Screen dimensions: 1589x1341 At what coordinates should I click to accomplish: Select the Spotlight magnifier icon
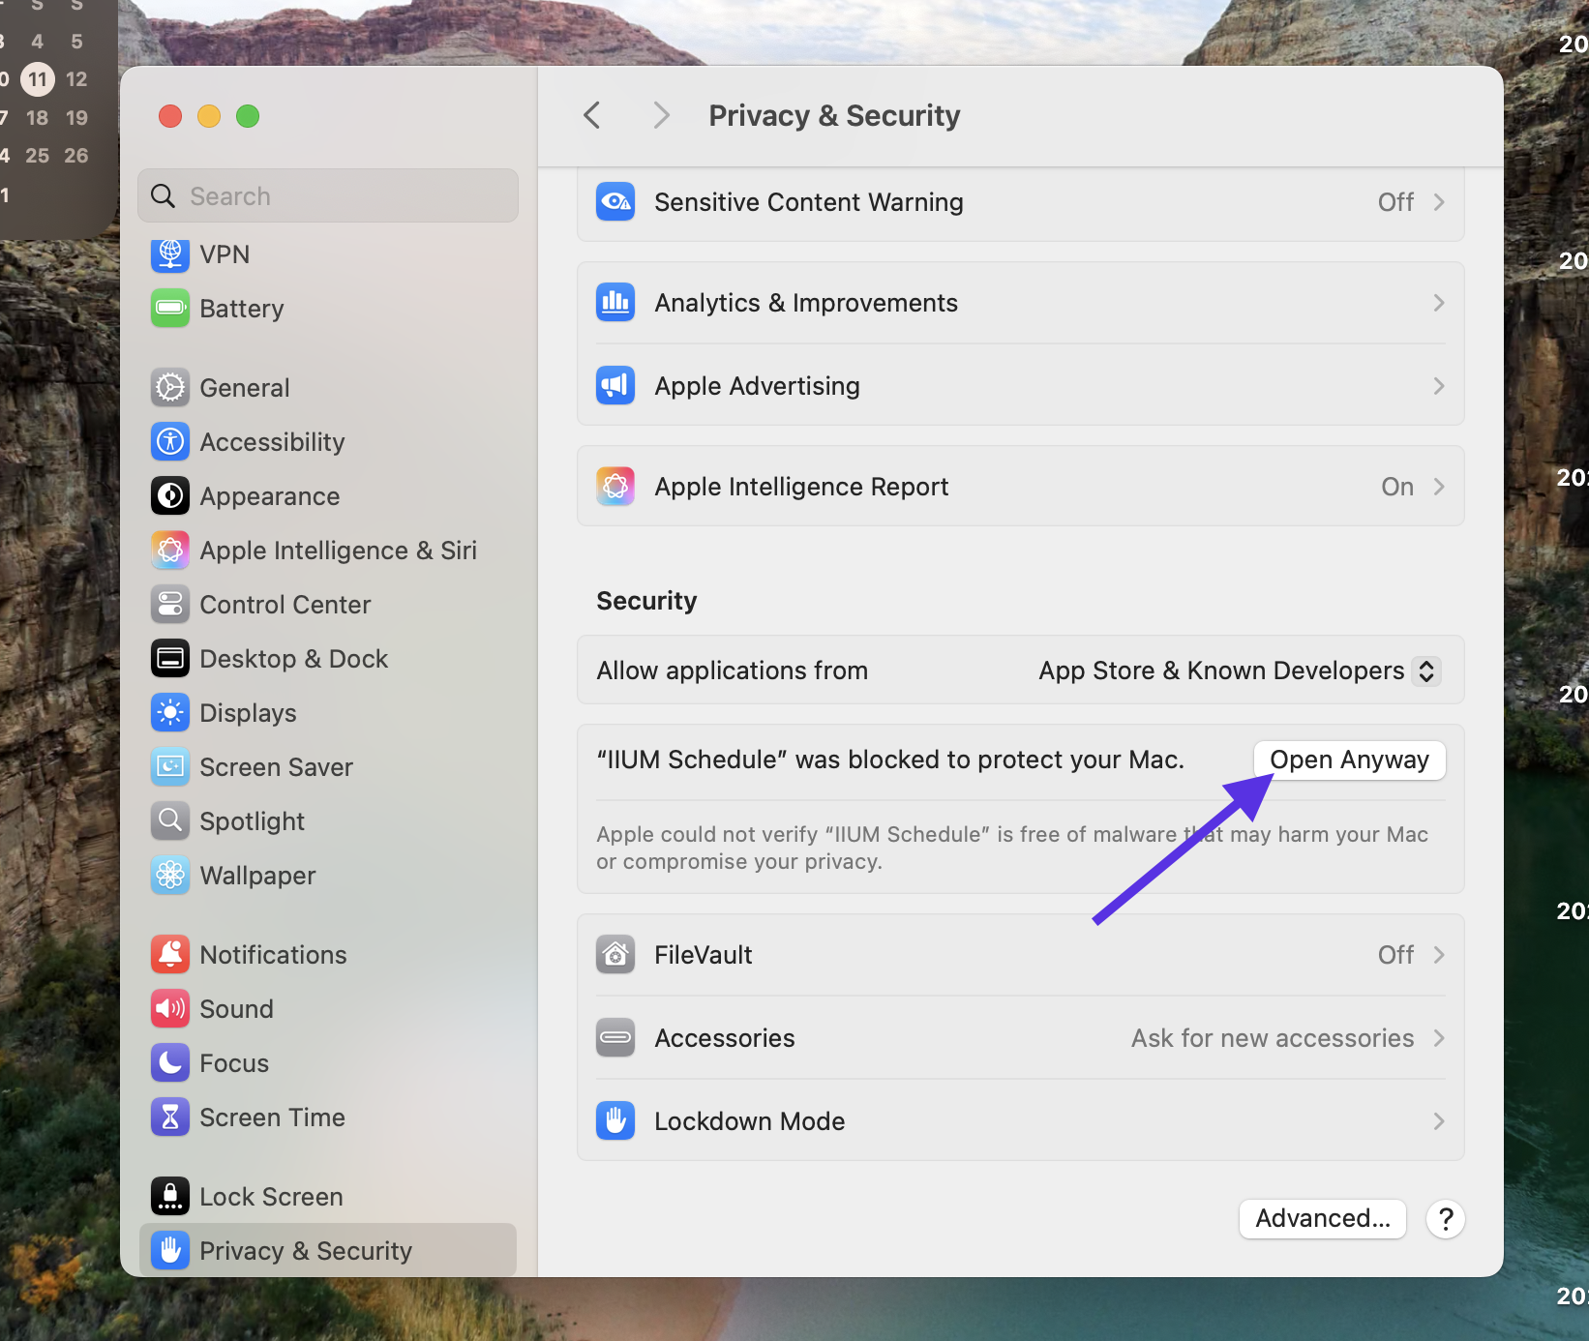170,821
